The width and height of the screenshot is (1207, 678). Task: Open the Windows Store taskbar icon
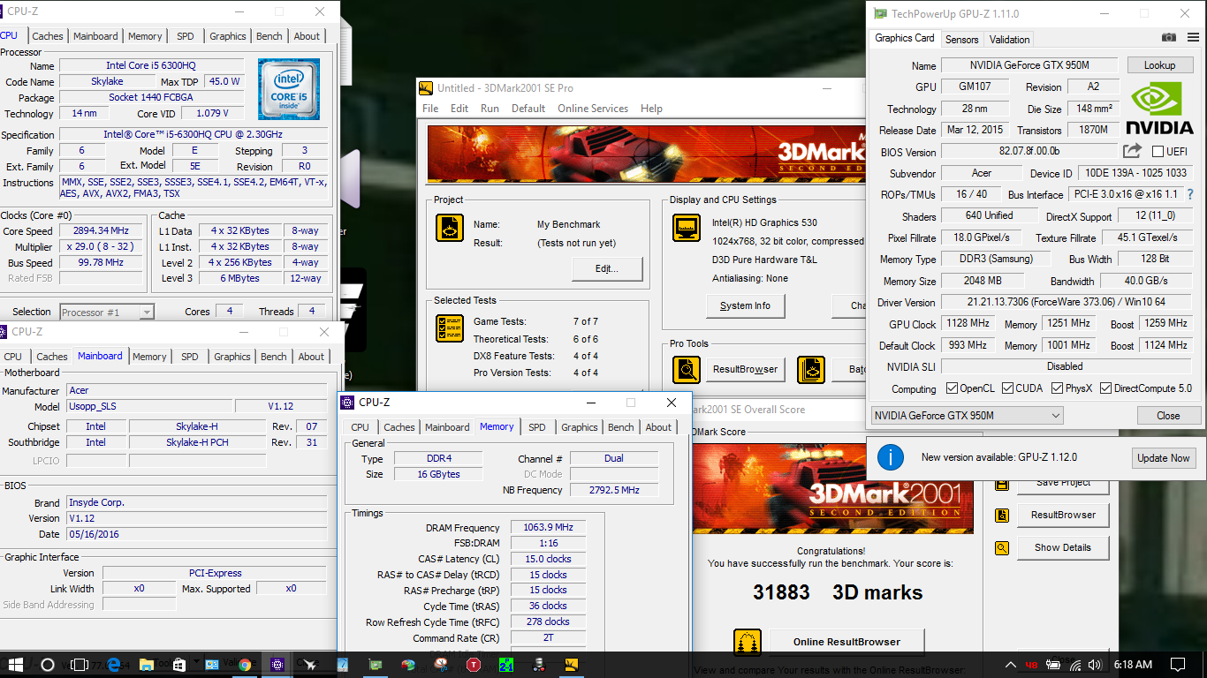point(178,665)
